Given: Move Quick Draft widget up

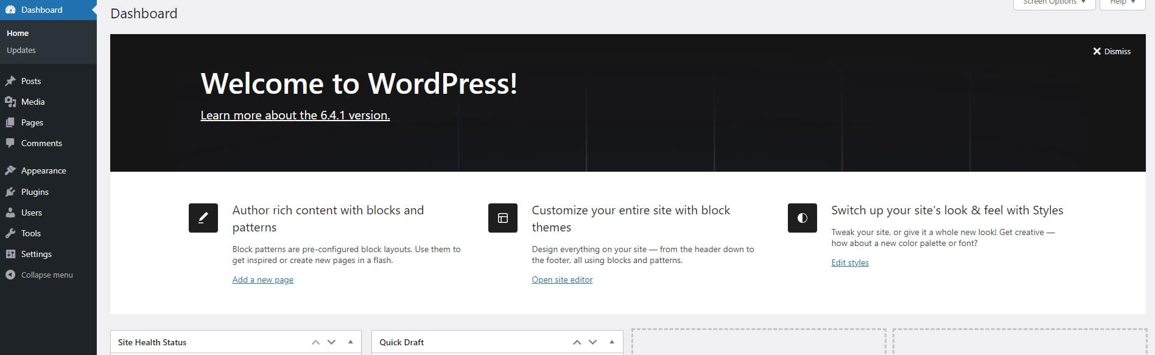Looking at the screenshot, I should 577,342.
